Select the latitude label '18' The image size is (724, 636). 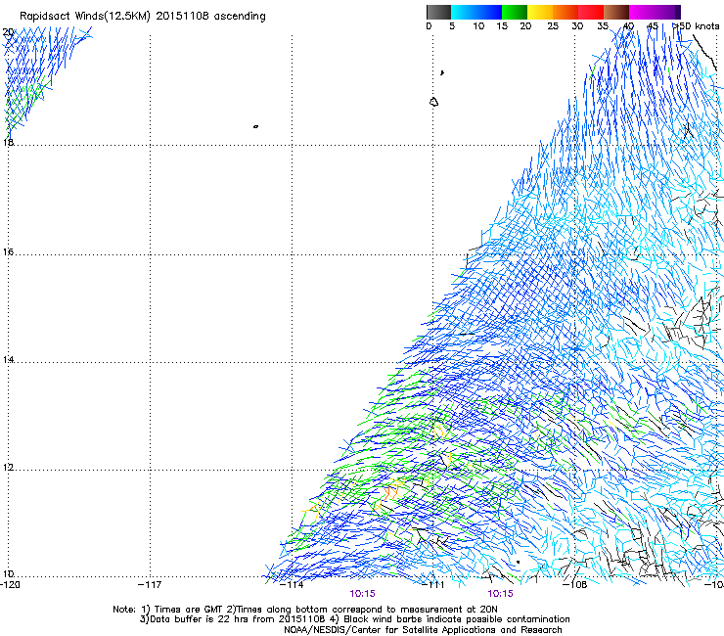coord(8,142)
